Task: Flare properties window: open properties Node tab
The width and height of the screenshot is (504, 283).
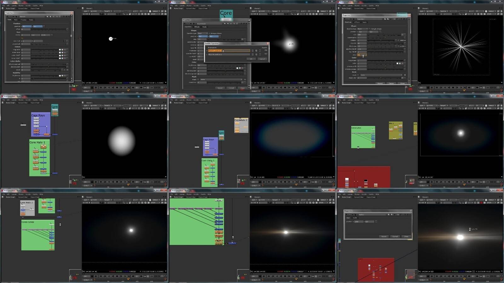Action: click(x=31, y=20)
